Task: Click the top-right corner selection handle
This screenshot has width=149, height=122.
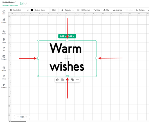Action: click(x=96, y=40)
